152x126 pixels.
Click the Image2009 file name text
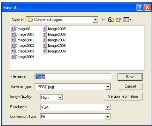57,51
